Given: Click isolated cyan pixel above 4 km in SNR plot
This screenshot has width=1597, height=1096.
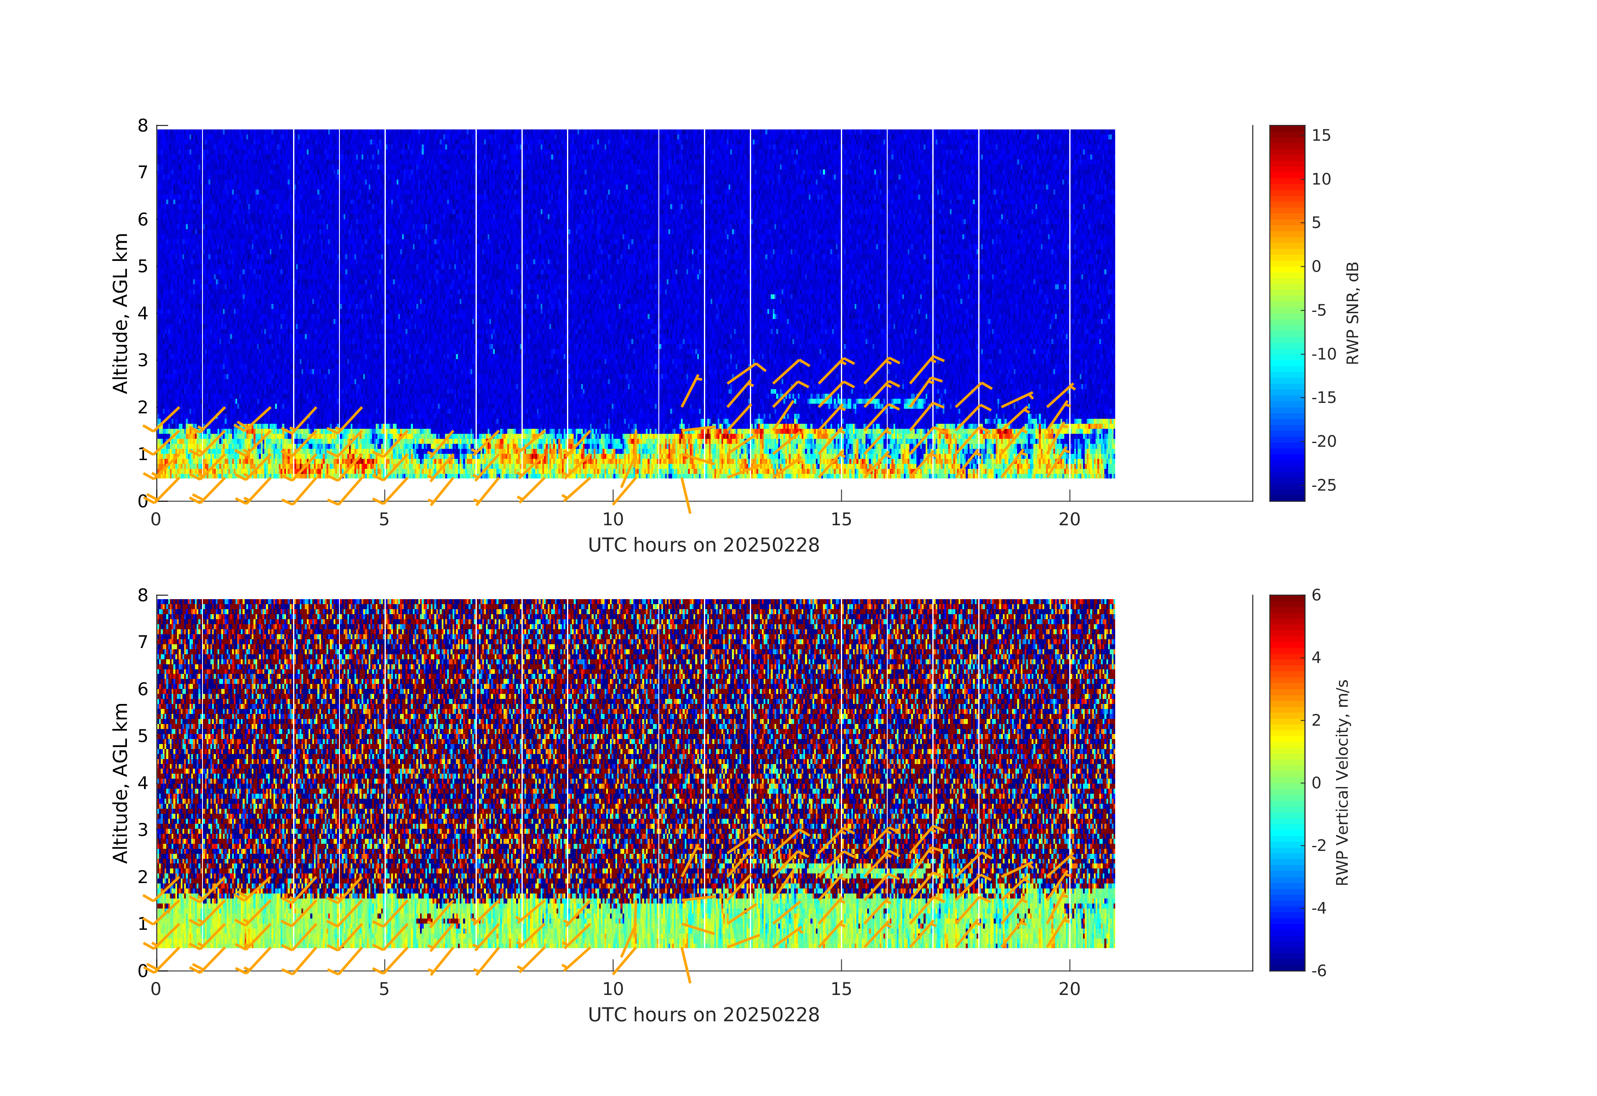Looking at the screenshot, I should [773, 297].
